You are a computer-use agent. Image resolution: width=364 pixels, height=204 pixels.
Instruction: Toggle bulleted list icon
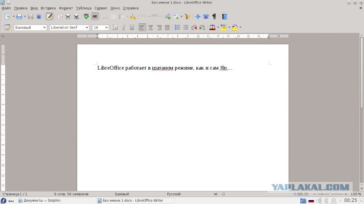tap(185, 27)
